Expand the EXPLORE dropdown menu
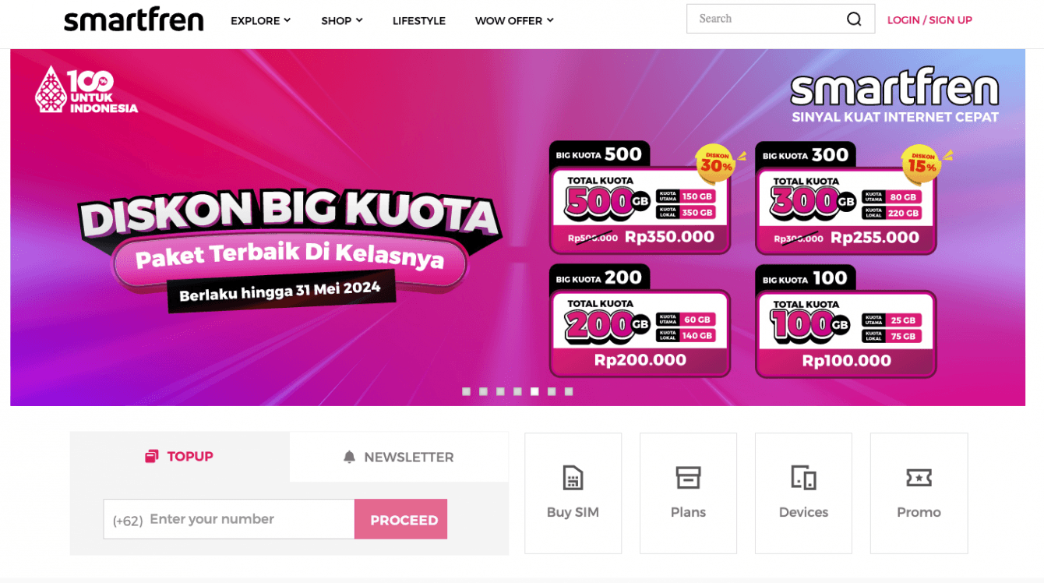 [x=260, y=21]
